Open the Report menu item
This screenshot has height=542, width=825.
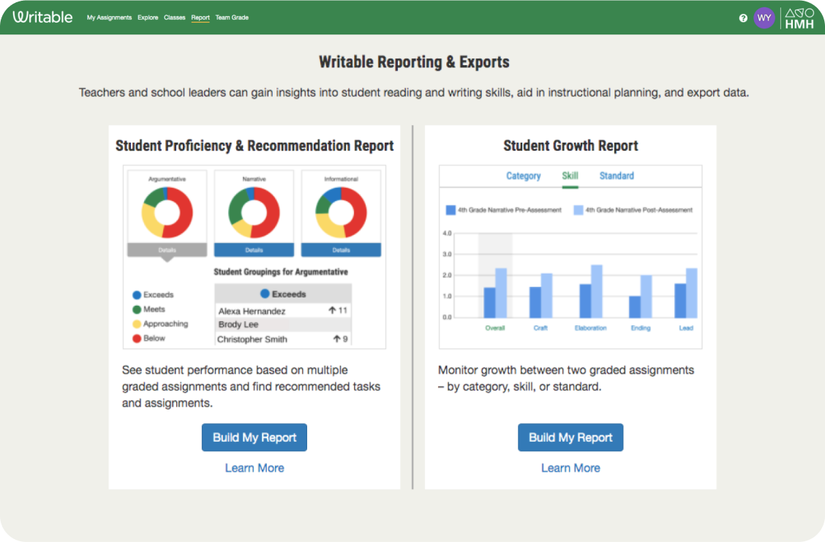(200, 18)
